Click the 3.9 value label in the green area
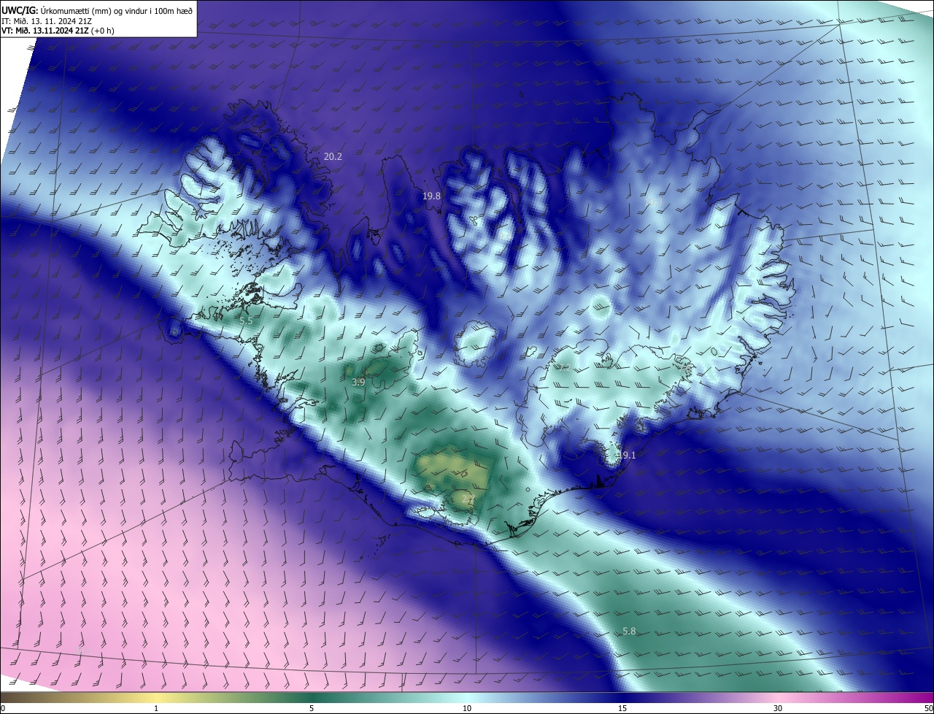This screenshot has height=714, width=934. pos(358,382)
